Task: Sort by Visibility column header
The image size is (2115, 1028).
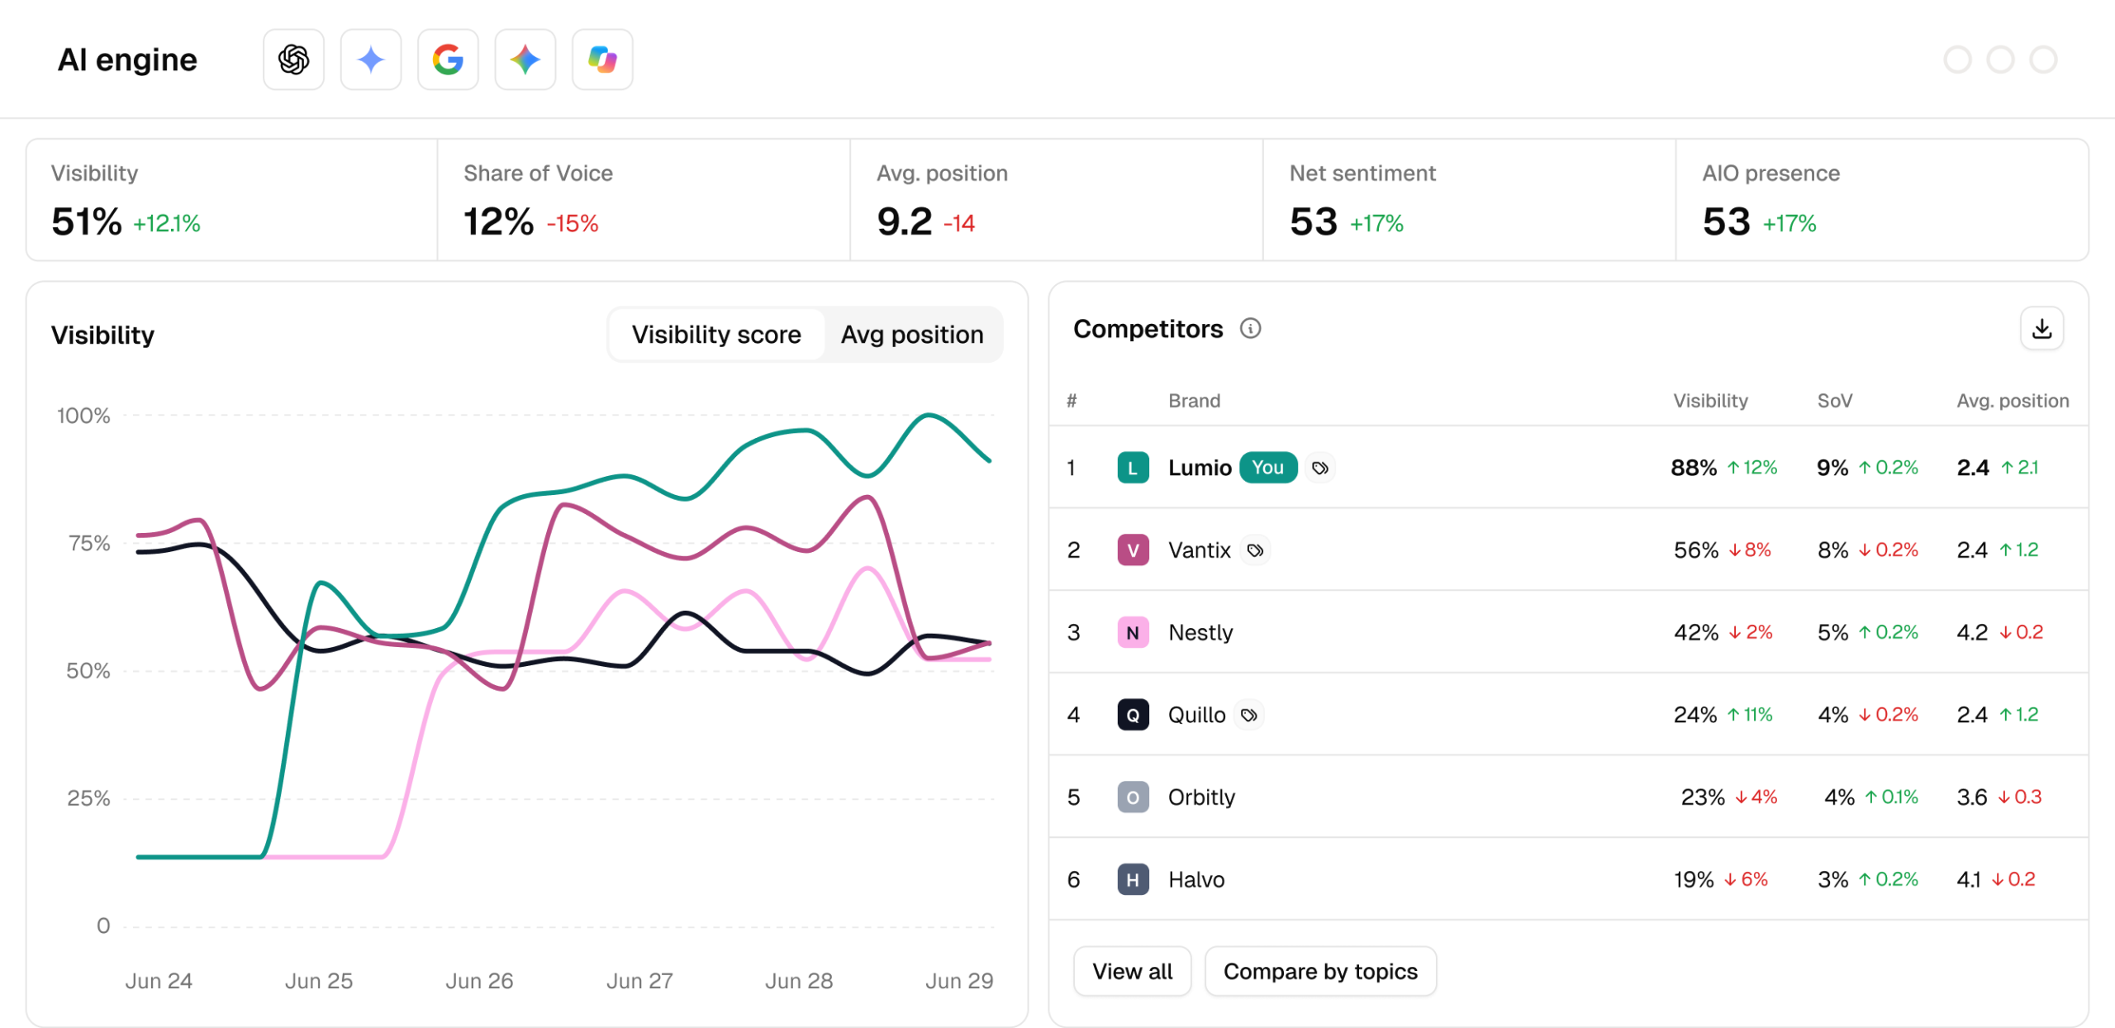Action: tap(1710, 401)
